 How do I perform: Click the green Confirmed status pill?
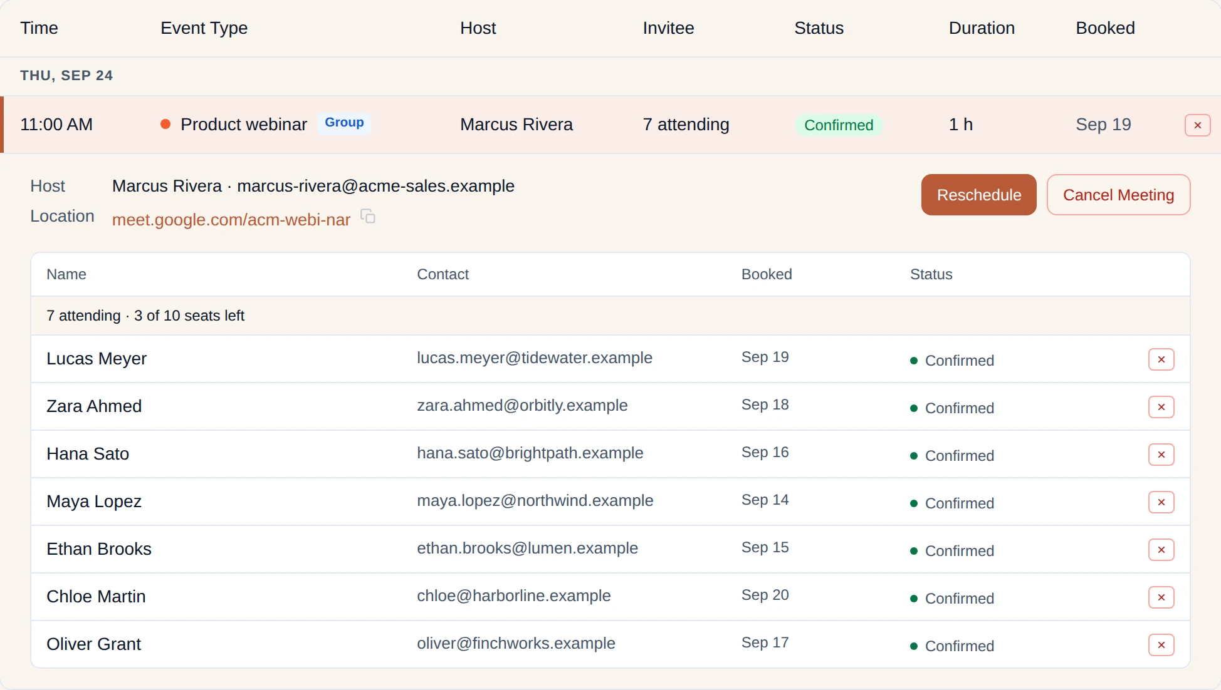(839, 125)
